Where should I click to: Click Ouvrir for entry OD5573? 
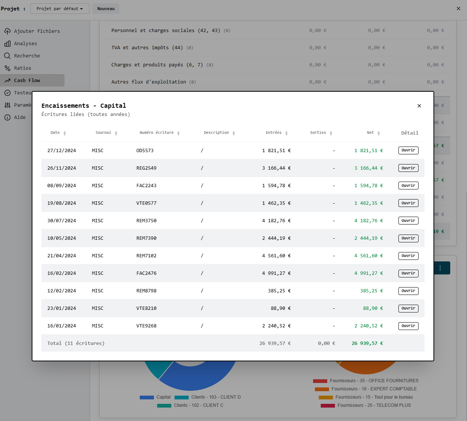tap(408, 150)
